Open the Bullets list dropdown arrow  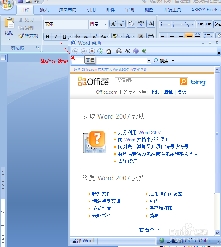coord(169,24)
